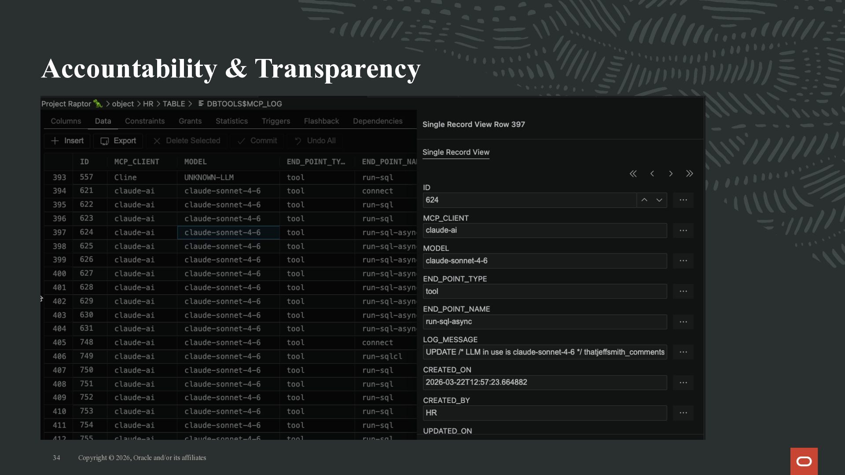Go to previous record arrow

pos(652,174)
